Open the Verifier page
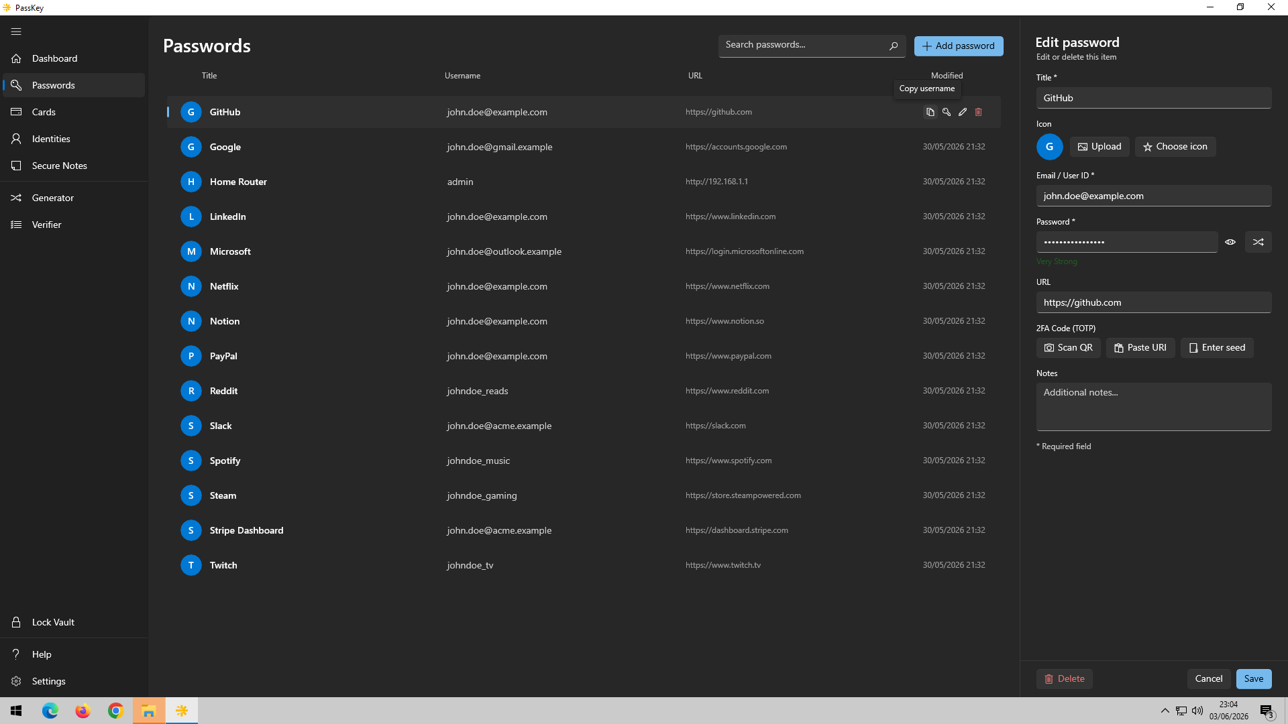Image resolution: width=1288 pixels, height=724 pixels. coord(74,225)
